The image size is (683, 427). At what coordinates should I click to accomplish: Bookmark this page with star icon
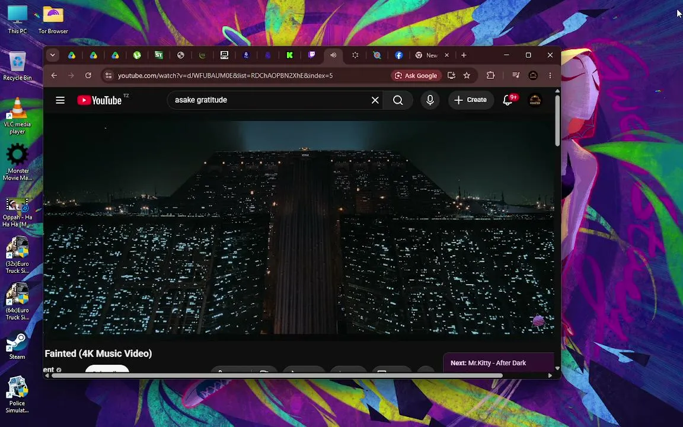[x=467, y=75]
